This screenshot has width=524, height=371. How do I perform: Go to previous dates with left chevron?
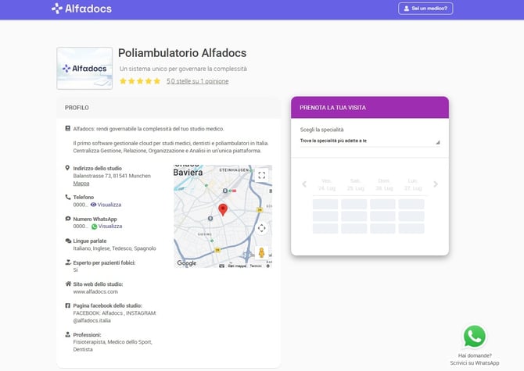[304, 184]
